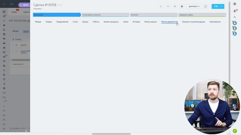The image size is (241, 135).
Task: Set stage to Оплачено
Action: click(154, 15)
